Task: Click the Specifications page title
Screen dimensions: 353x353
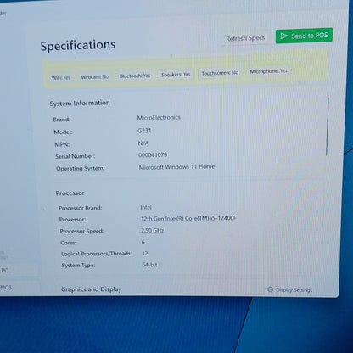Action: pos(78,45)
